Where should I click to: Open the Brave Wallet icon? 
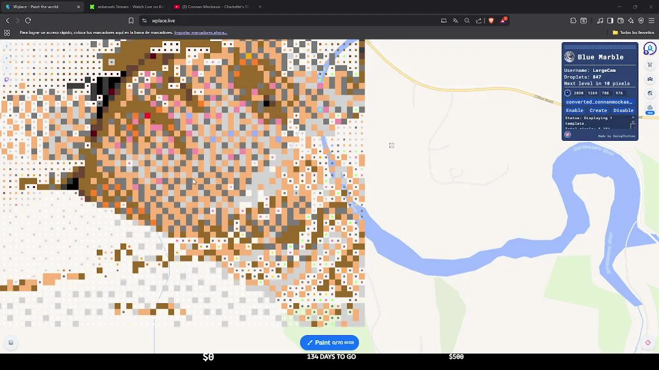point(620,21)
